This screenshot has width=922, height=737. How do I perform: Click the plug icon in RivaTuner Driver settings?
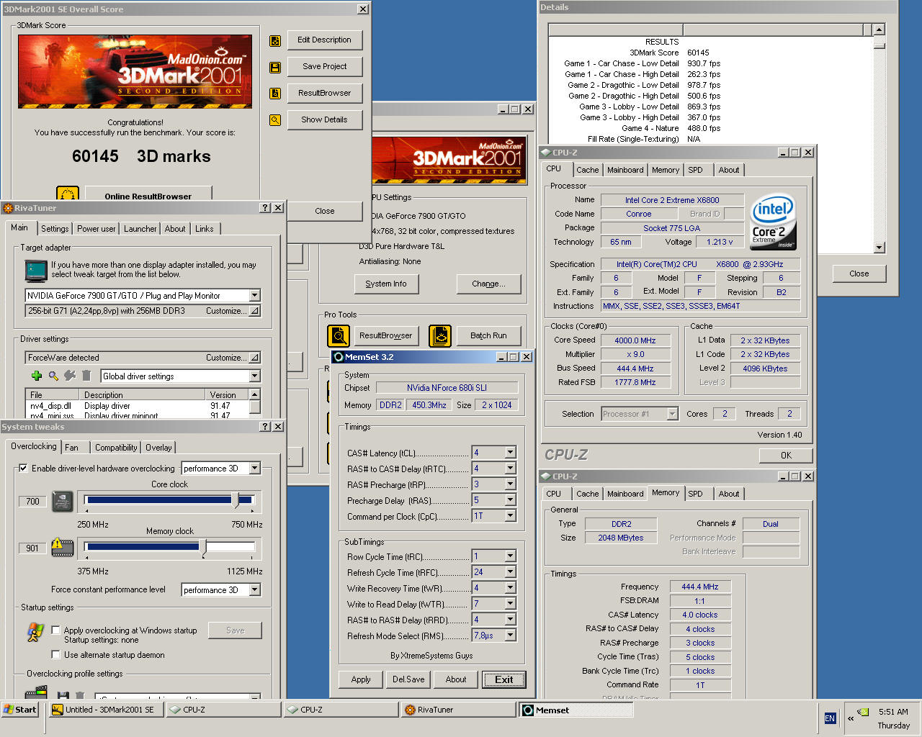coord(70,376)
